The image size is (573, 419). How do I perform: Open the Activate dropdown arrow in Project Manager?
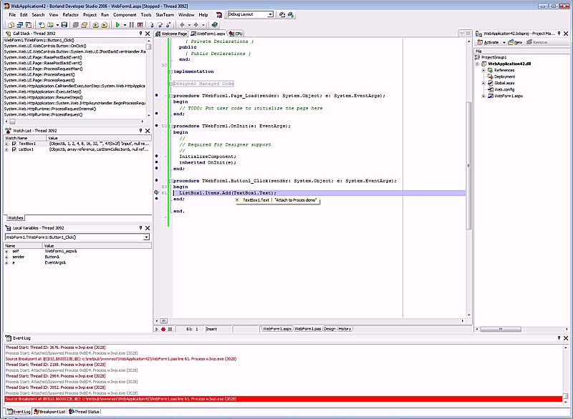[504, 43]
